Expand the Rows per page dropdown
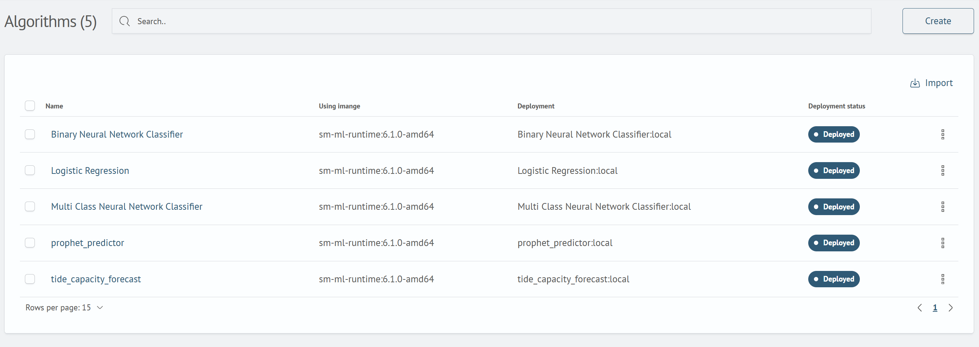Viewport: 979px width, 347px height. point(64,308)
